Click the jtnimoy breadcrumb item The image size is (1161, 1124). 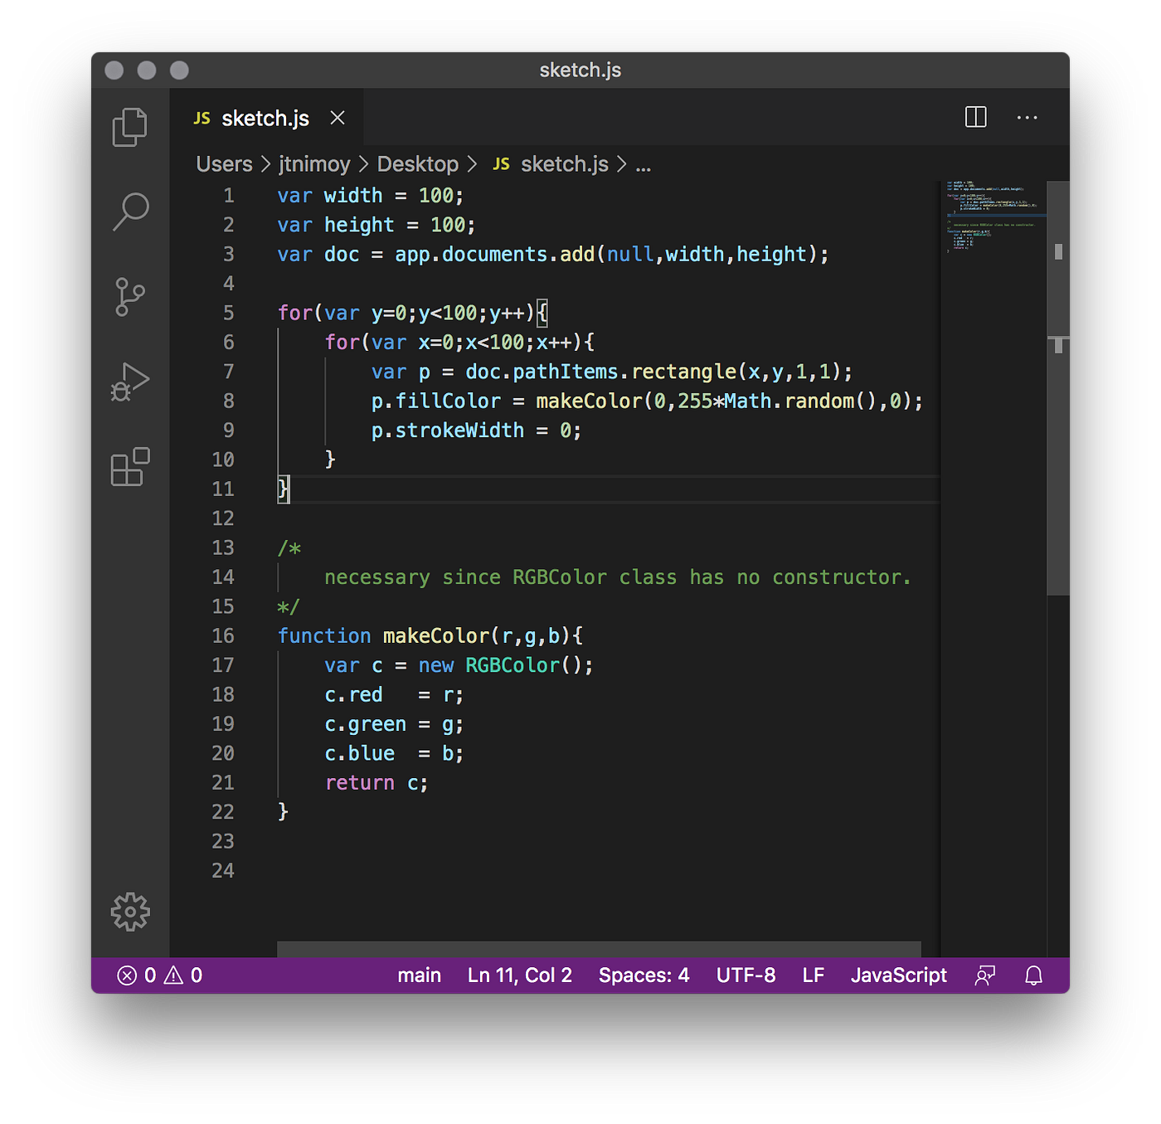point(314,164)
